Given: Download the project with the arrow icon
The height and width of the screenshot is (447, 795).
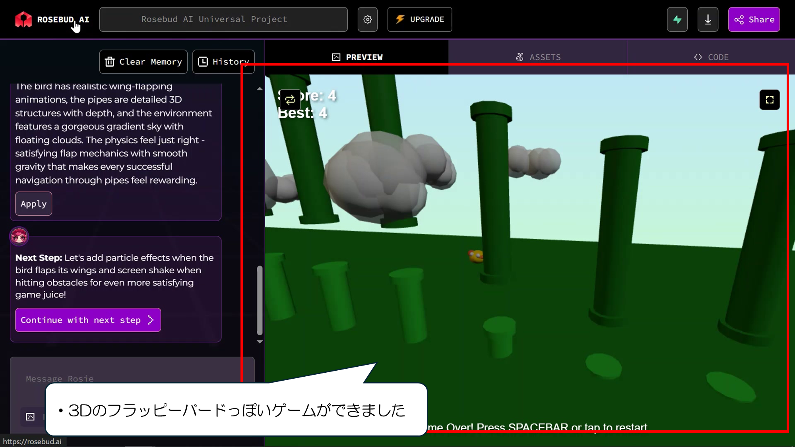Looking at the screenshot, I should coord(708,19).
